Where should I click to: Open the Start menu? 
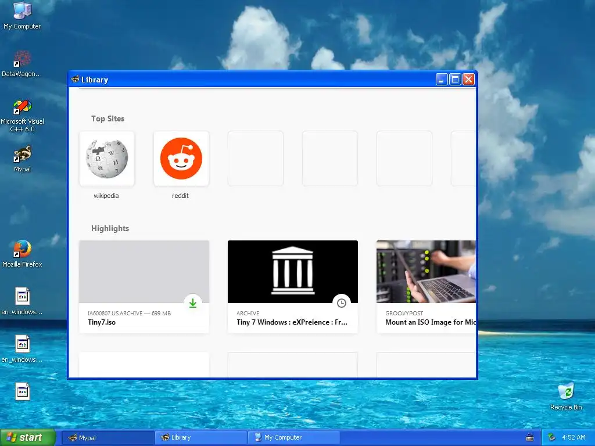tap(28, 437)
